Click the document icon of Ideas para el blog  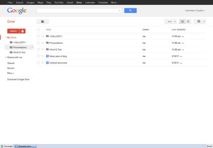tap(47, 56)
